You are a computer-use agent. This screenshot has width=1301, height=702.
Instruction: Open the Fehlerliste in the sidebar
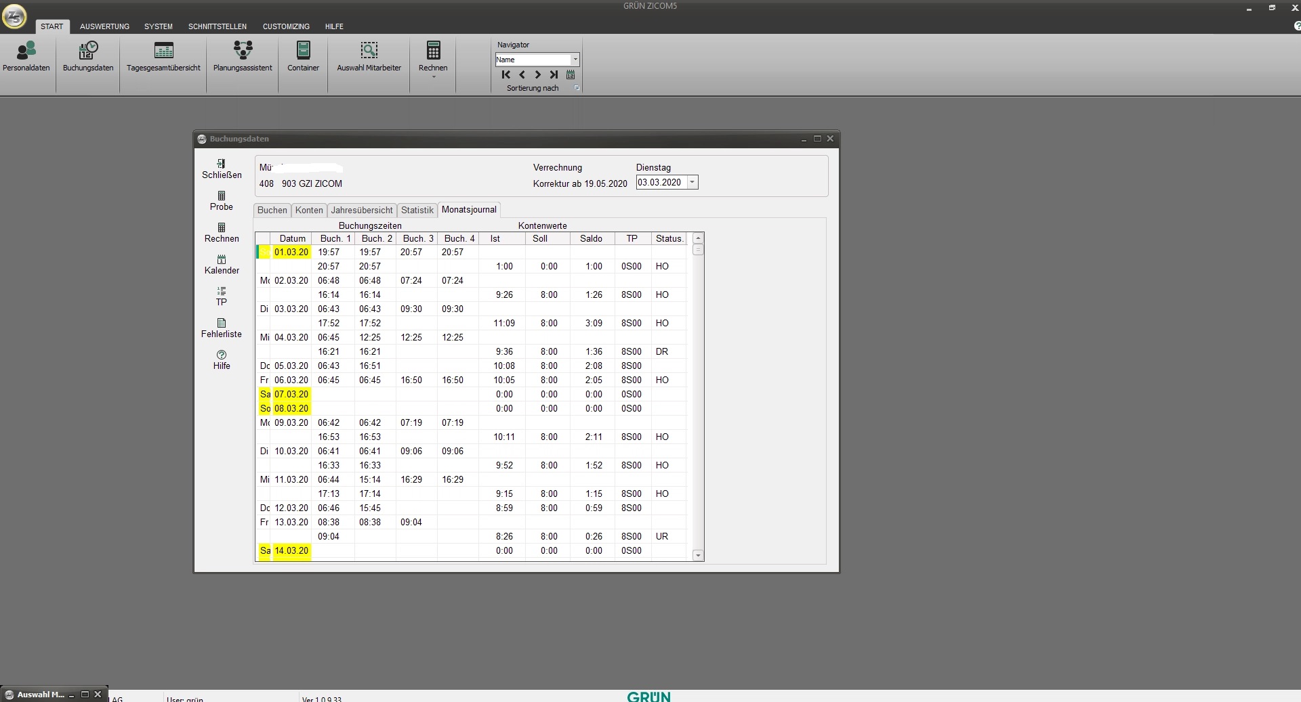(x=222, y=328)
